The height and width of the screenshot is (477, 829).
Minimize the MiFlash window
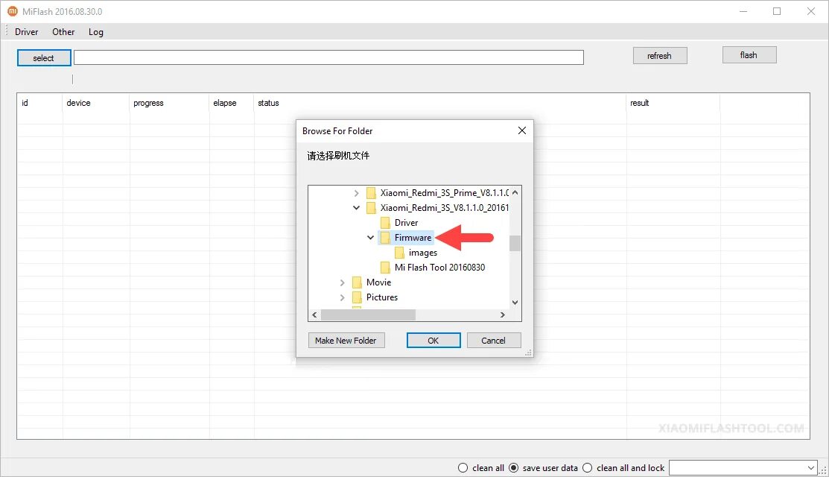[743, 11]
